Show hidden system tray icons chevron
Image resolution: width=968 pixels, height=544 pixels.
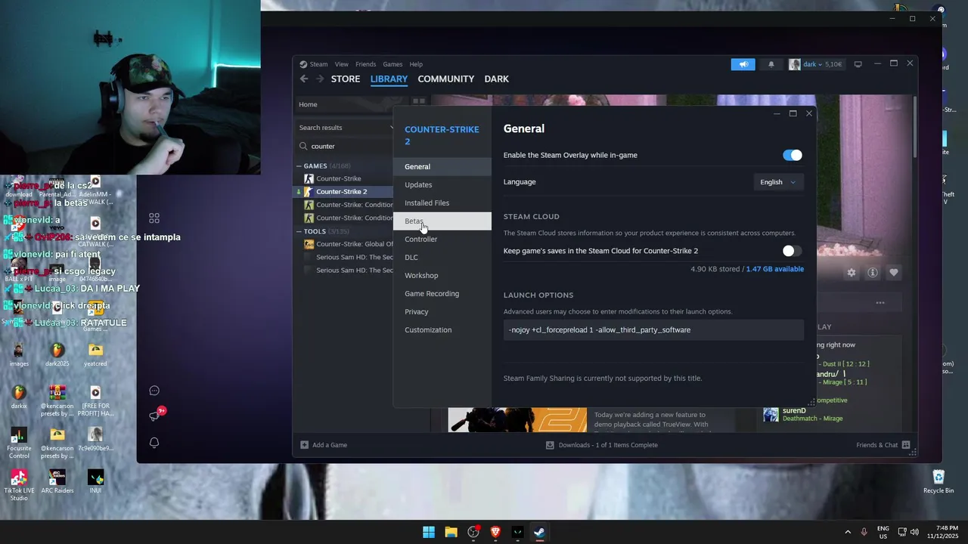pos(847,532)
